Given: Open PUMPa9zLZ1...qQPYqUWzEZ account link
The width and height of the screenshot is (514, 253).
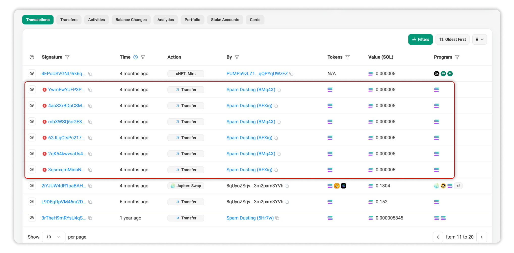Looking at the screenshot, I should (257, 74).
